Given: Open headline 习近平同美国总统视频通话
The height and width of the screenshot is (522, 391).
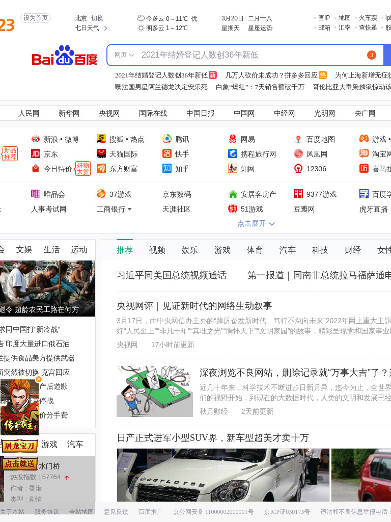Looking at the screenshot, I should tap(172, 275).
